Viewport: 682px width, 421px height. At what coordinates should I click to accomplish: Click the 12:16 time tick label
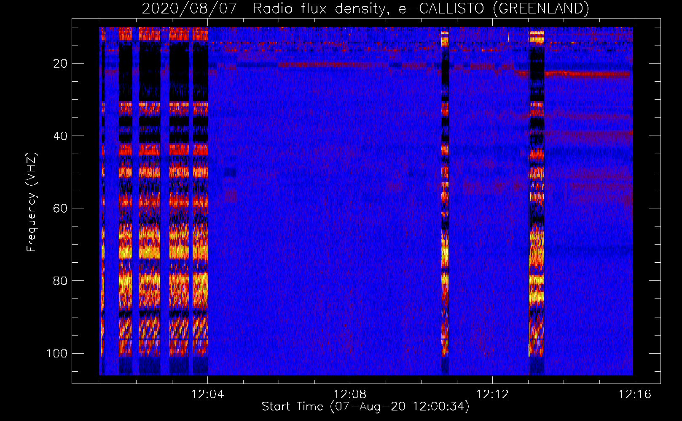point(635,394)
